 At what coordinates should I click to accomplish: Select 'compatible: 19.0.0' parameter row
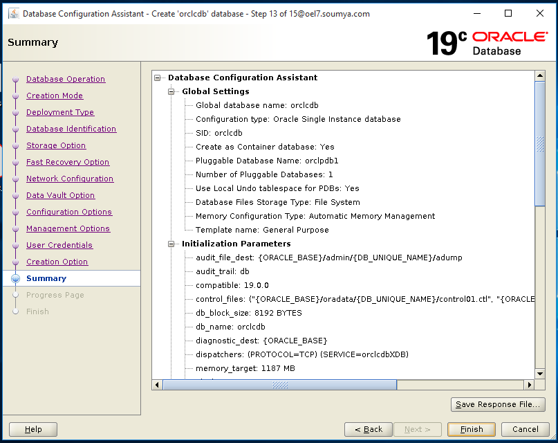point(232,286)
